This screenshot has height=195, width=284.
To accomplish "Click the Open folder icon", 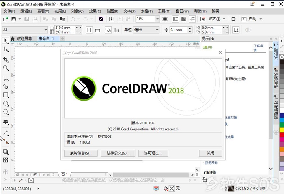I will coord(14,19).
